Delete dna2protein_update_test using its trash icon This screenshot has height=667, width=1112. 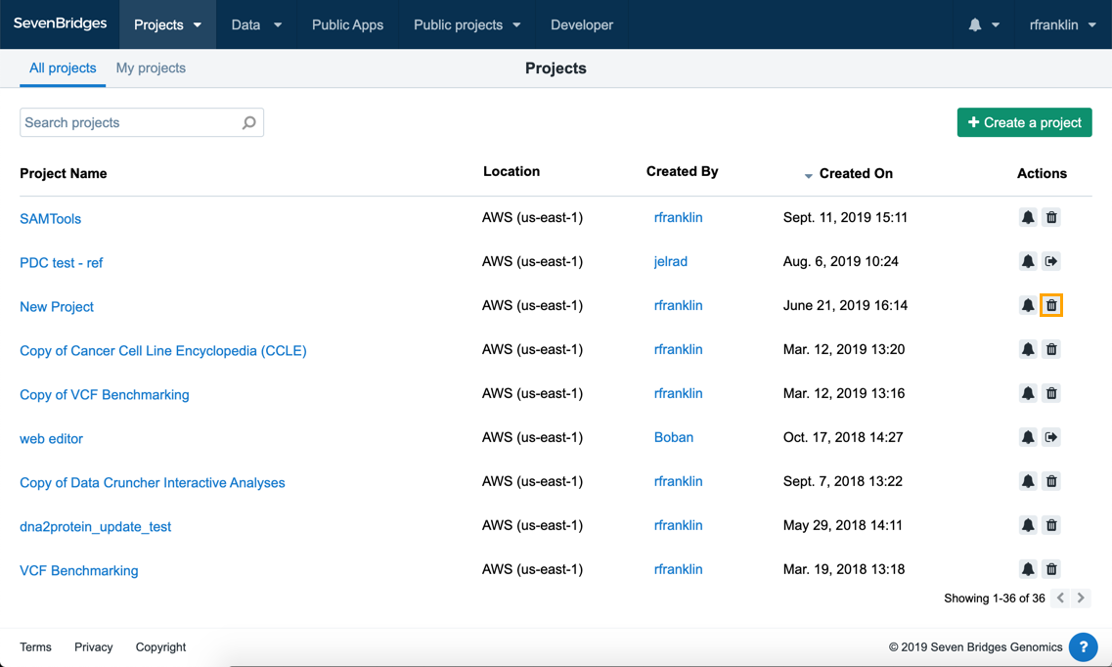click(x=1051, y=525)
